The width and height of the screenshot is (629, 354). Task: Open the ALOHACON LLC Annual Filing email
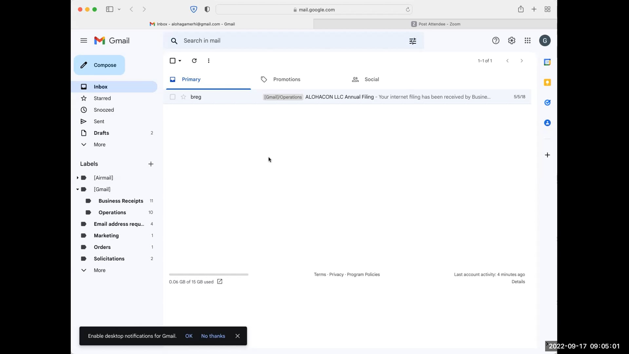pyautogui.click(x=347, y=97)
